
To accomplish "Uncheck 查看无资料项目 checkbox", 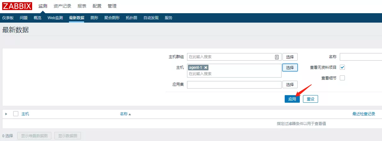I will click(x=342, y=67).
